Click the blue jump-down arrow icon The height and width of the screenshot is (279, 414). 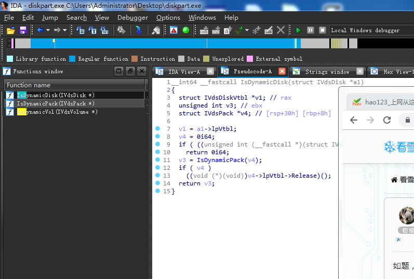138,30
